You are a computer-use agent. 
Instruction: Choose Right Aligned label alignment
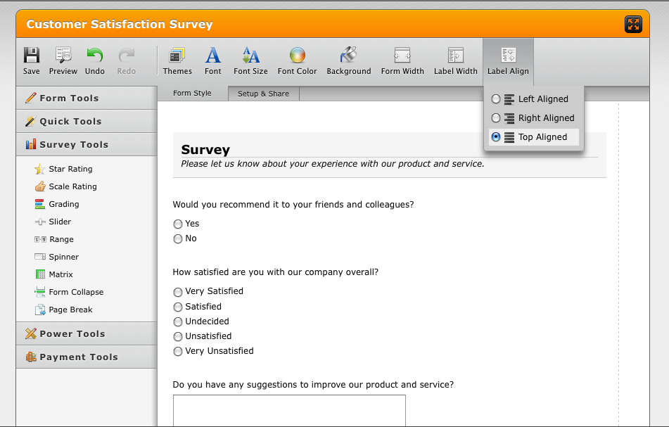tap(496, 118)
